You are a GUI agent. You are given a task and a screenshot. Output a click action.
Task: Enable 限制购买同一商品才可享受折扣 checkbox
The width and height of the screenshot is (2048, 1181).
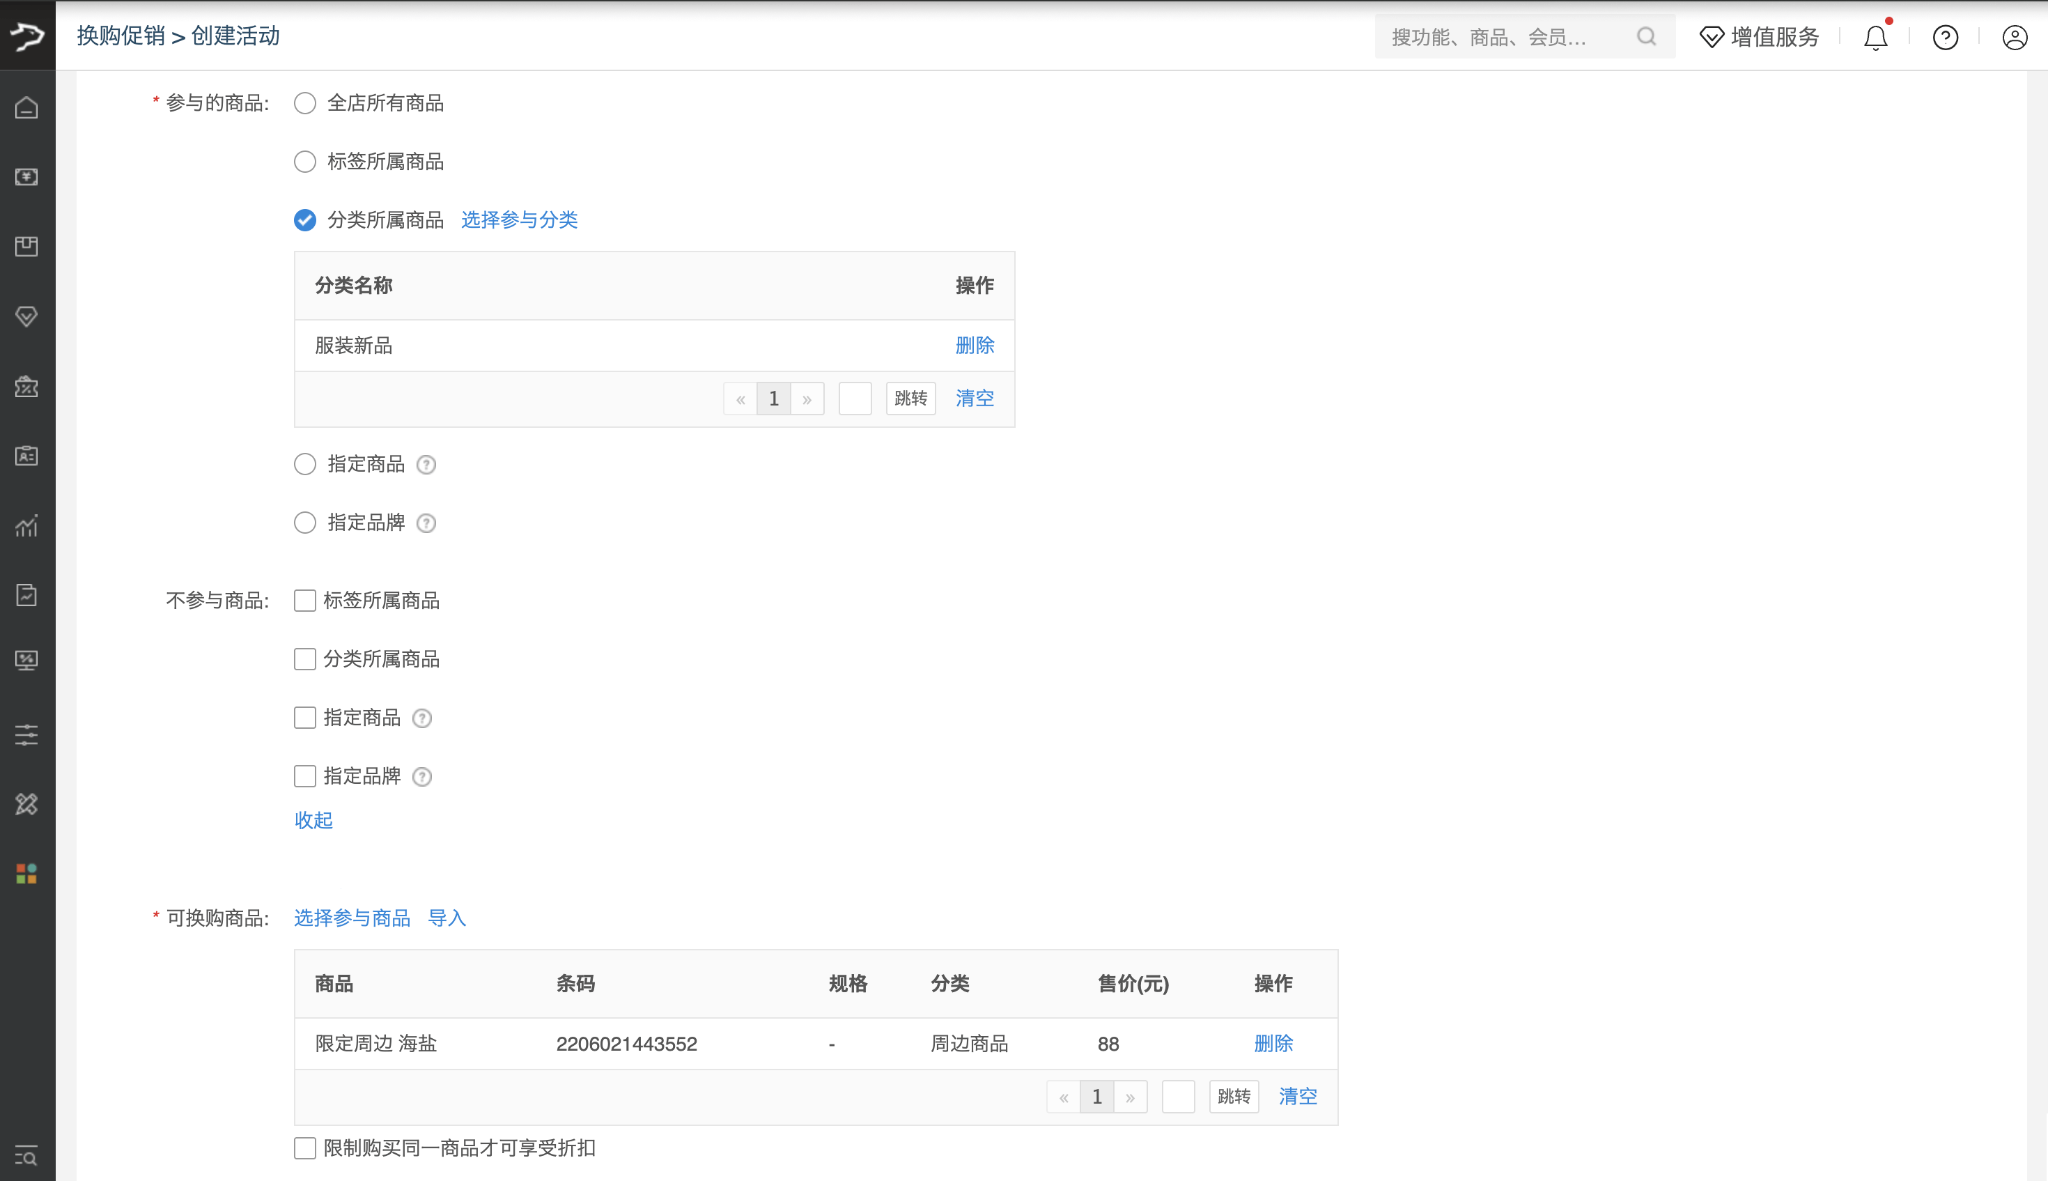click(x=305, y=1148)
